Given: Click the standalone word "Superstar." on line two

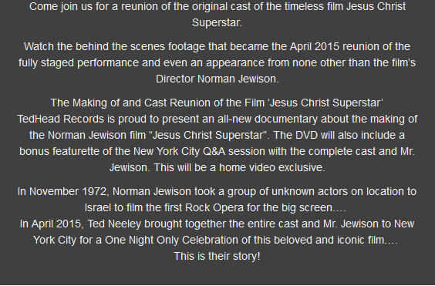Looking at the screenshot, I should [217, 23].
